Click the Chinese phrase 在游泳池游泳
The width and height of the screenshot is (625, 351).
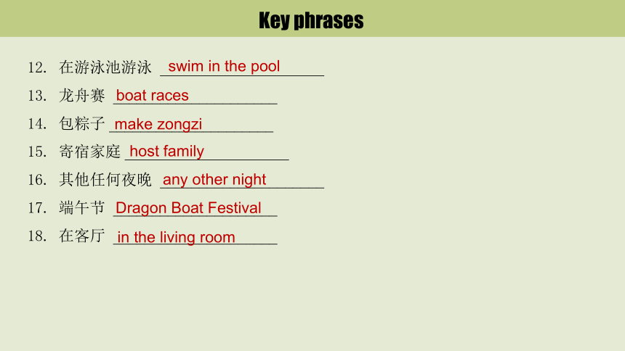105,67
